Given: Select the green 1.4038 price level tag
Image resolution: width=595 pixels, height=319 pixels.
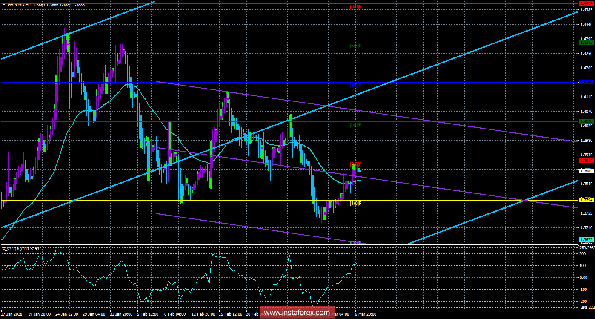Looking at the screenshot, I should click(586, 121).
